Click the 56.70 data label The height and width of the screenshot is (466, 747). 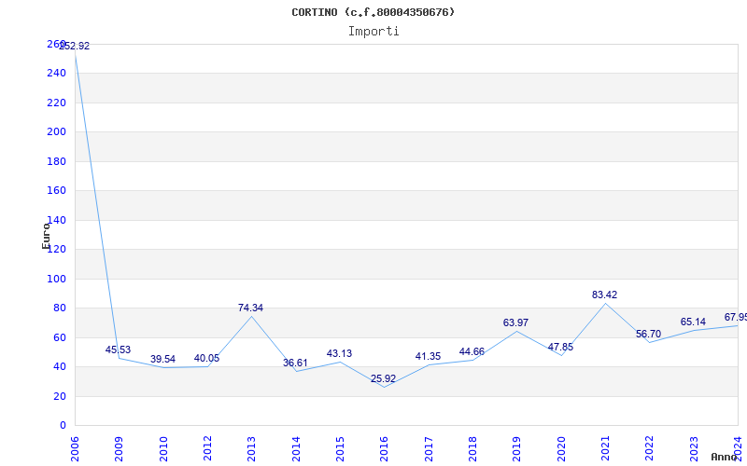tap(648, 335)
